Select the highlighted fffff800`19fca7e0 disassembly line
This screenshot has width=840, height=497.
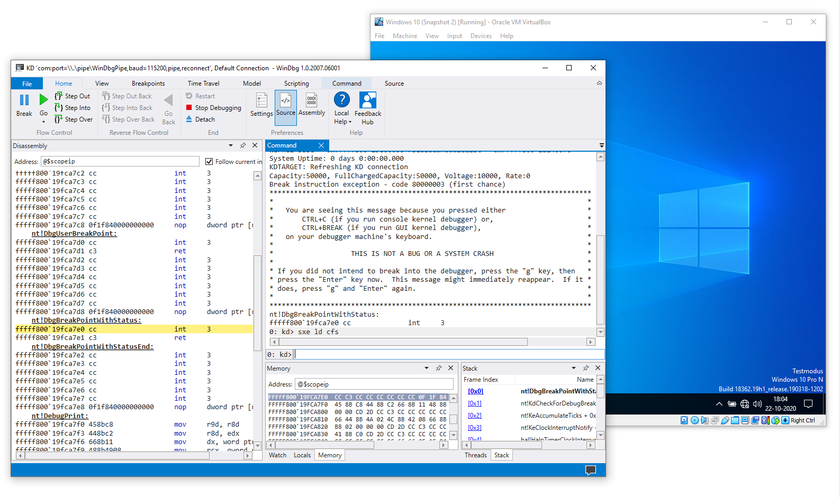coord(134,329)
